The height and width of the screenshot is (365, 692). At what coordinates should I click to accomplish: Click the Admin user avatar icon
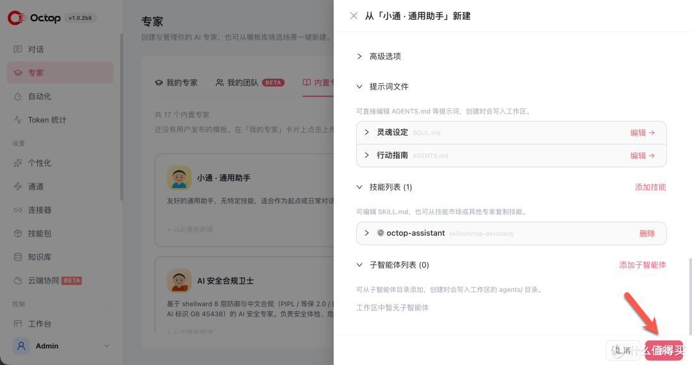(x=21, y=346)
